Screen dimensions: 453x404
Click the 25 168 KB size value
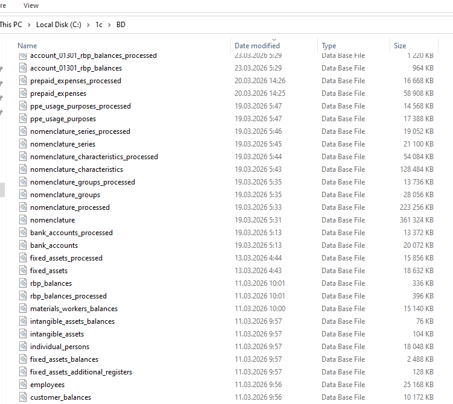419,385
